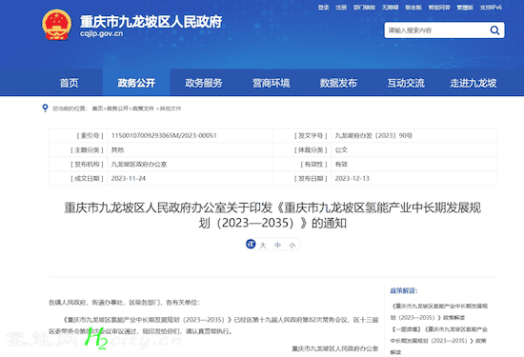Viewport: 524px width, 357px height.
Task: Click the validity value 有效
Action: [341, 165]
